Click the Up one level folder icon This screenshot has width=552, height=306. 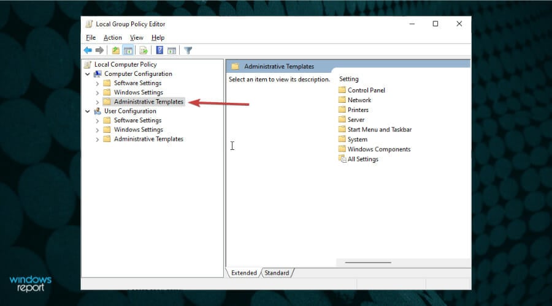[x=115, y=50]
